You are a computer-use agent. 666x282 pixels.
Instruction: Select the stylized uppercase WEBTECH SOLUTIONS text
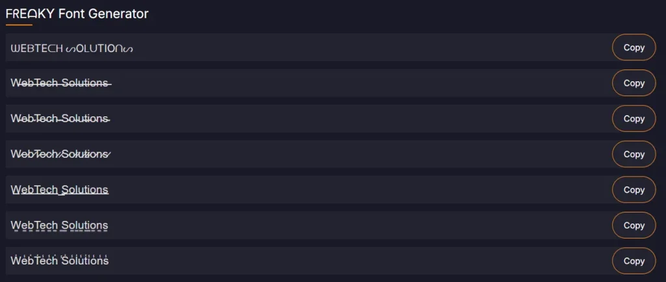pos(72,48)
